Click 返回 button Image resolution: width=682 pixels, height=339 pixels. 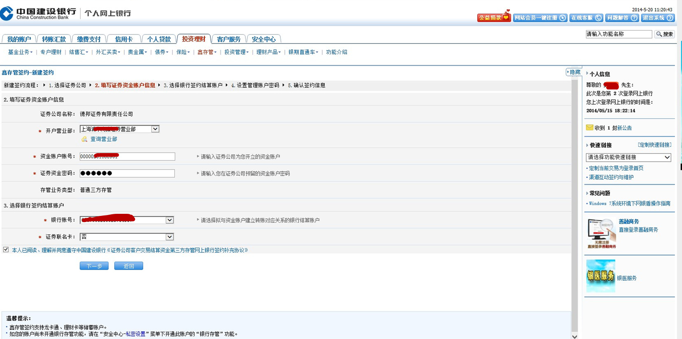[x=129, y=266]
